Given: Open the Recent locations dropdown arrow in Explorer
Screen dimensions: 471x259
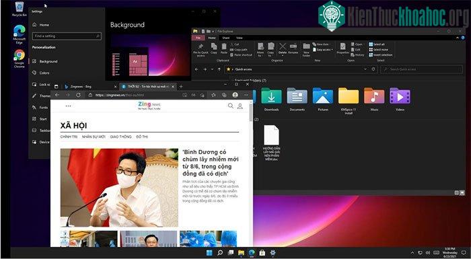Looking at the screenshot, I should pyautogui.click(x=212, y=69).
